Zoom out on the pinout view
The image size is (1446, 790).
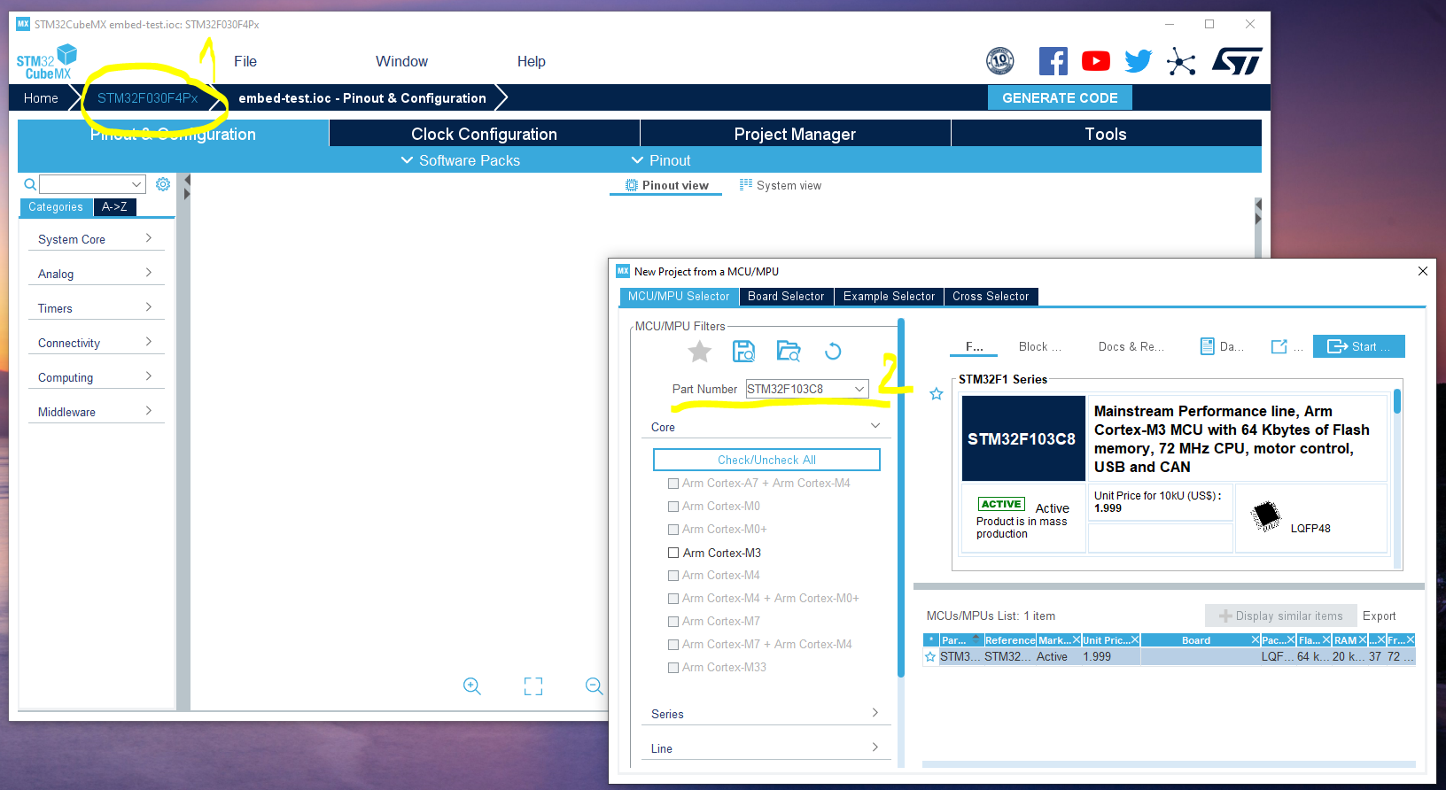pos(595,686)
